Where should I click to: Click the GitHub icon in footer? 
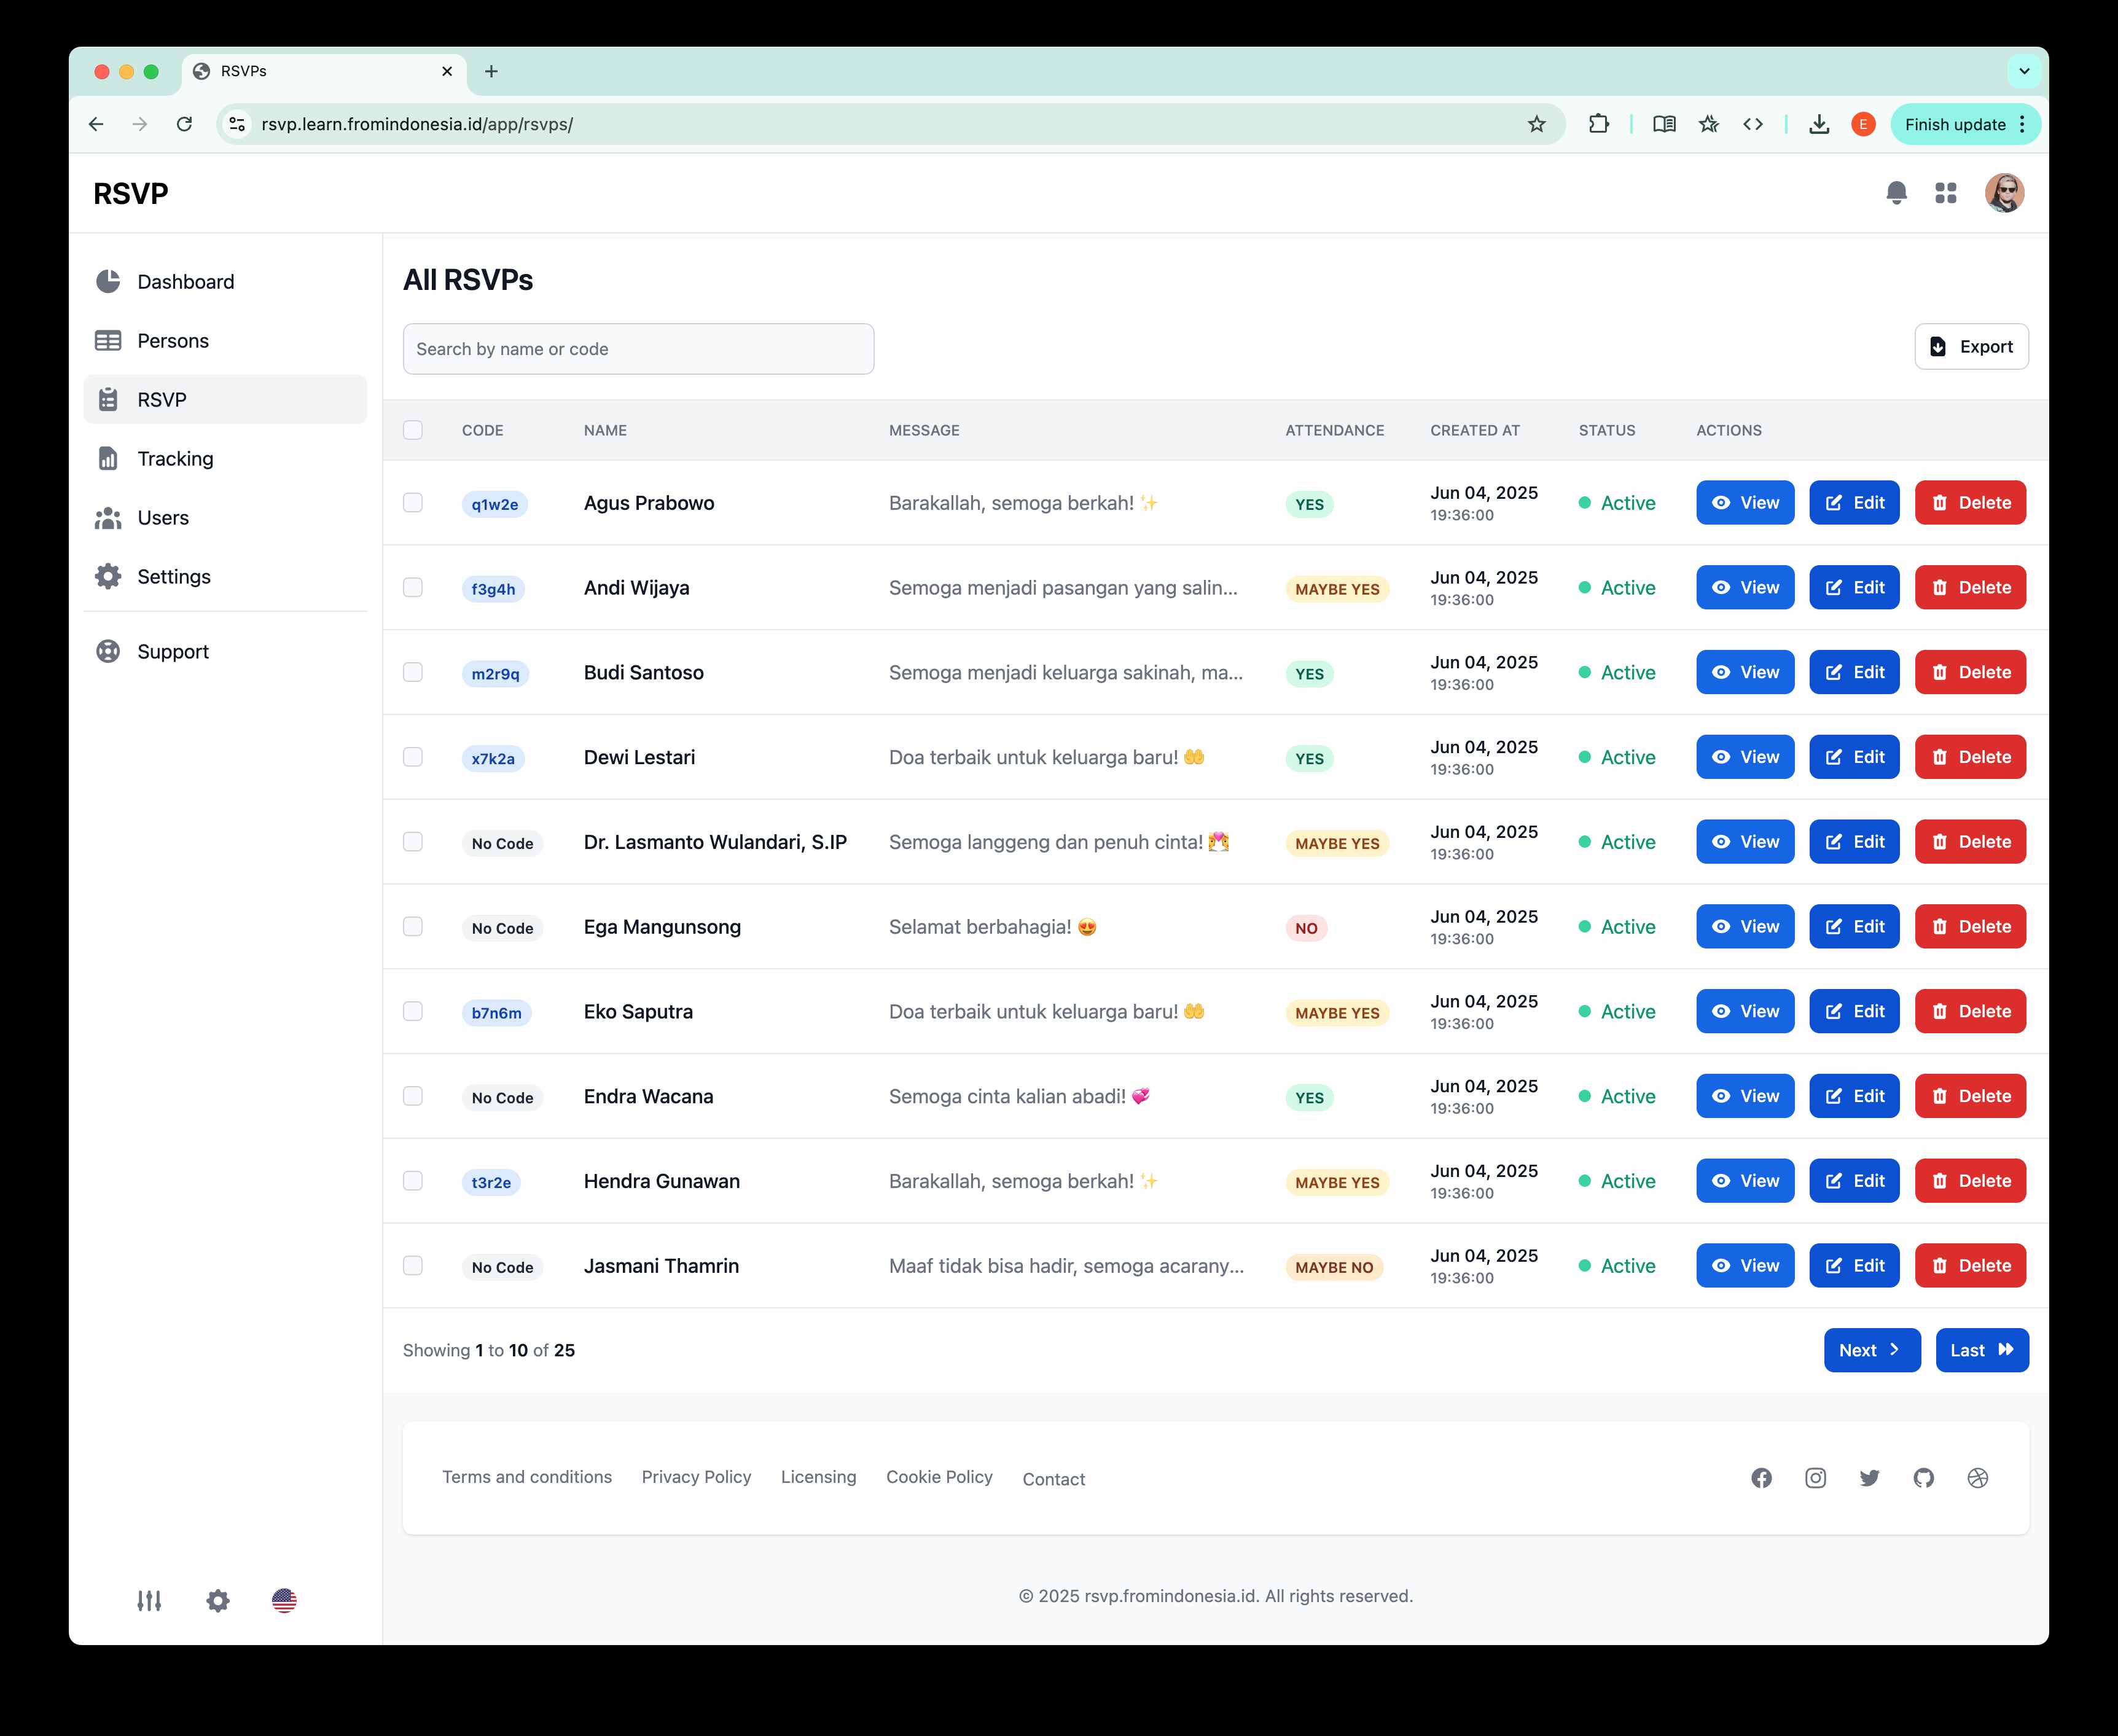(x=1923, y=1478)
